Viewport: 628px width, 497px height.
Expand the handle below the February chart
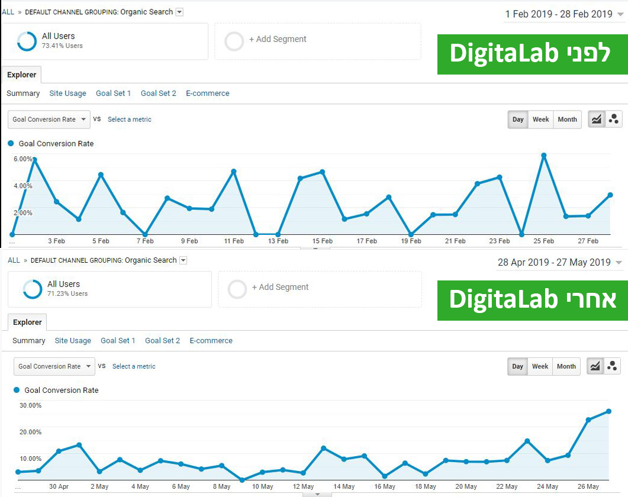click(x=315, y=248)
